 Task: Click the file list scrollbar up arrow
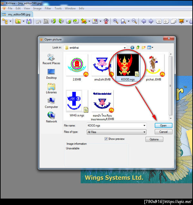pos(170,54)
